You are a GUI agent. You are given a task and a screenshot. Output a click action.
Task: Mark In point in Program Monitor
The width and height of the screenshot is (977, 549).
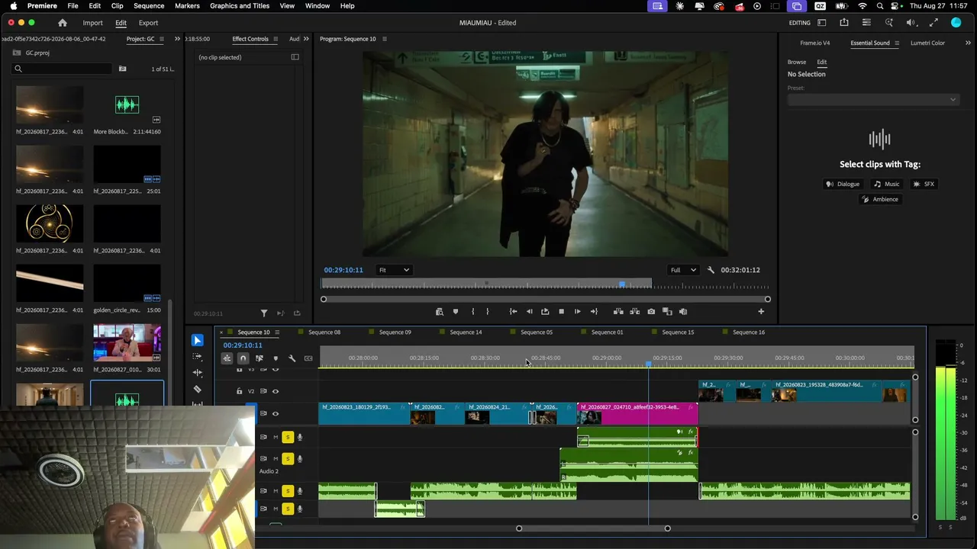[x=472, y=311]
